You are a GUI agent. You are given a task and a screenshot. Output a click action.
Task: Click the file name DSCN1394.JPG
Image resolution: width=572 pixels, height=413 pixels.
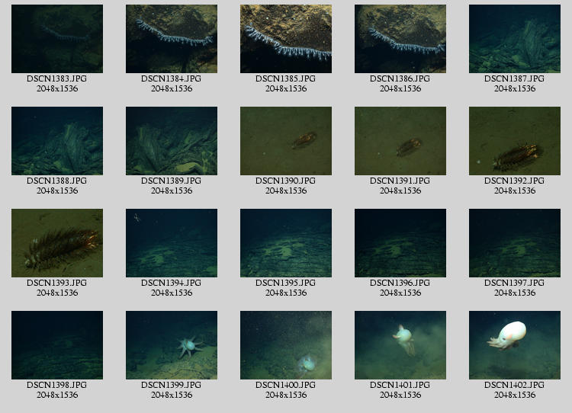(172, 283)
